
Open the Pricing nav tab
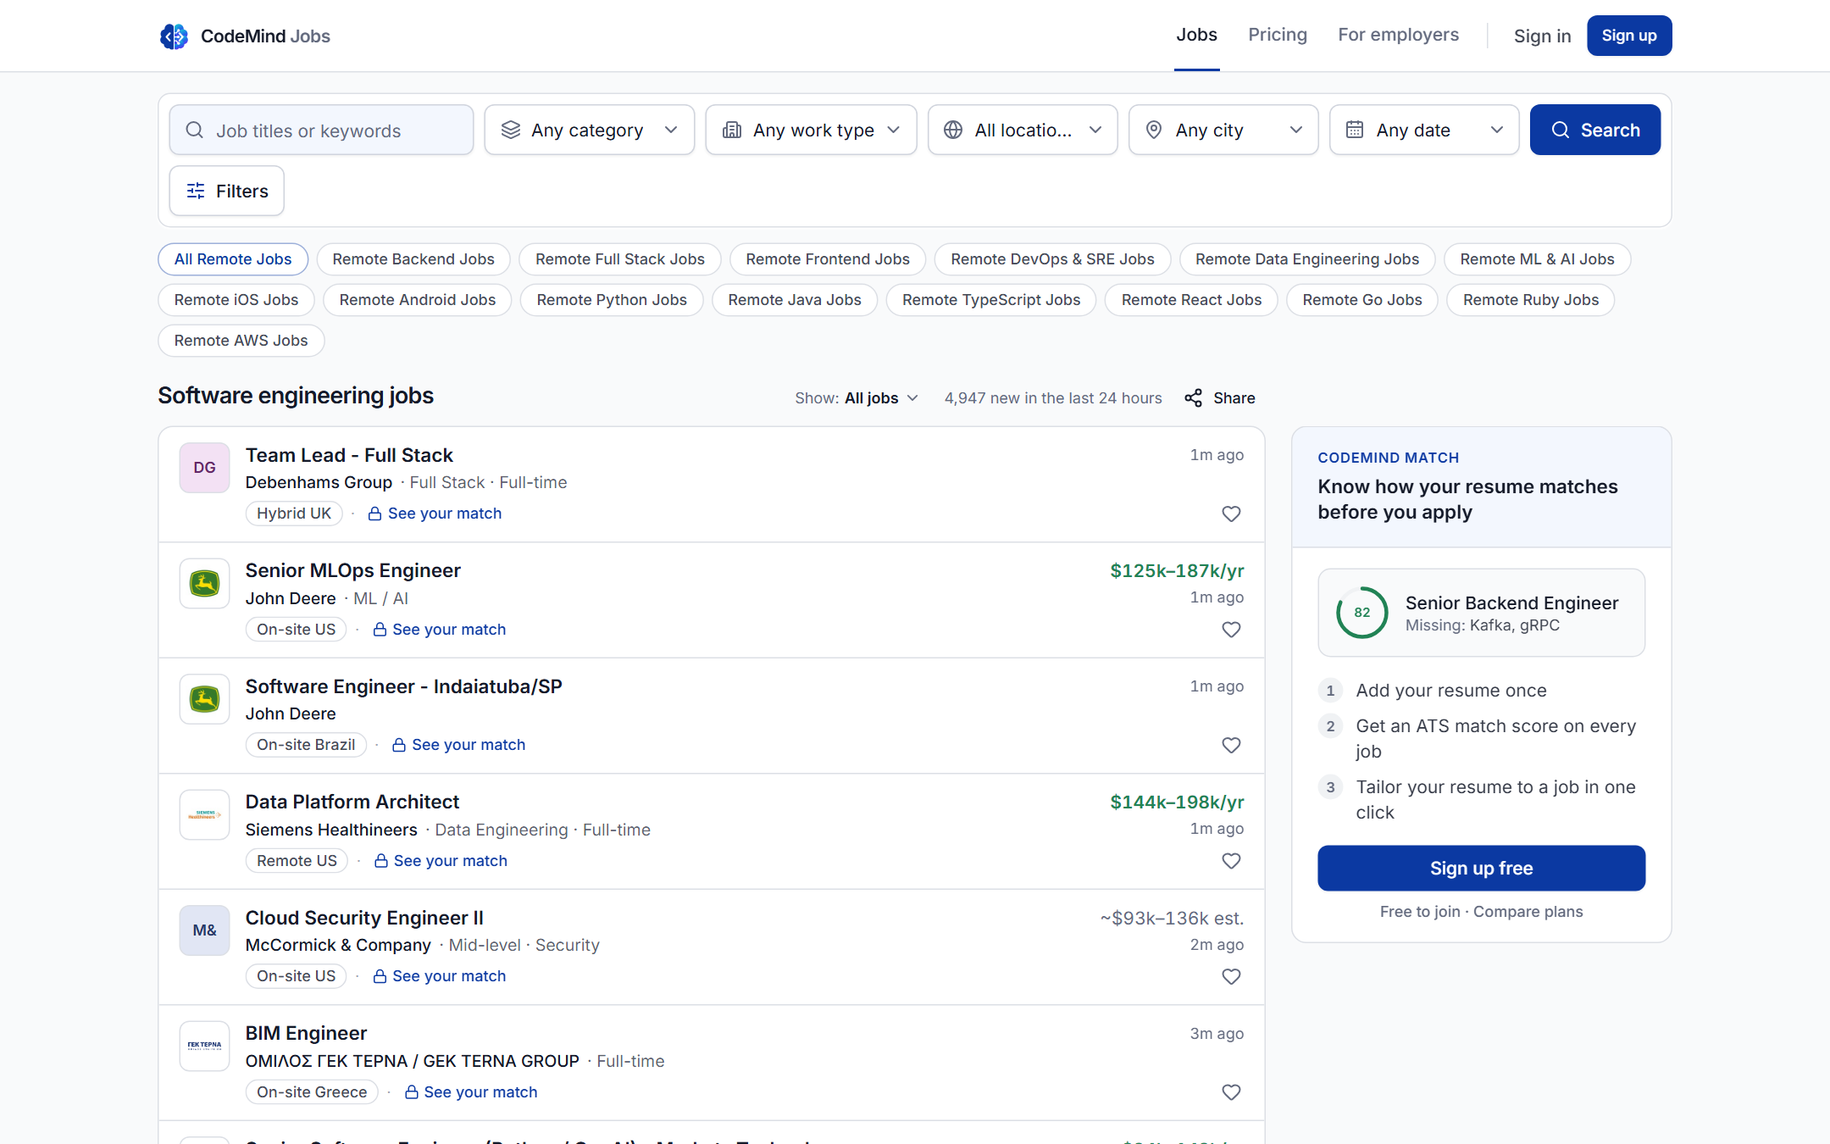click(x=1278, y=35)
